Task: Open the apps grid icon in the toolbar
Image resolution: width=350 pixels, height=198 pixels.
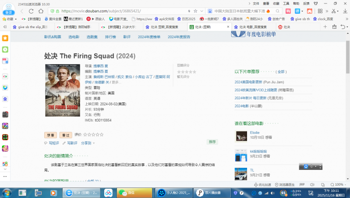Action: 320,11
